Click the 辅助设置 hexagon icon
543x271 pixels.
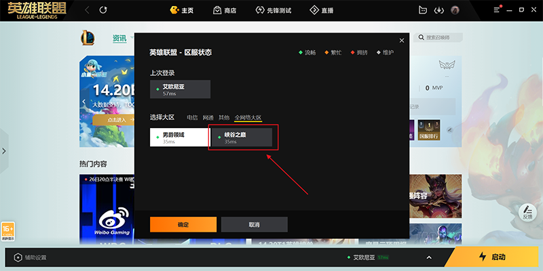click(18, 257)
